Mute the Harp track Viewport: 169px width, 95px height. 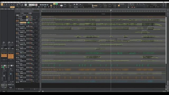(27, 59)
